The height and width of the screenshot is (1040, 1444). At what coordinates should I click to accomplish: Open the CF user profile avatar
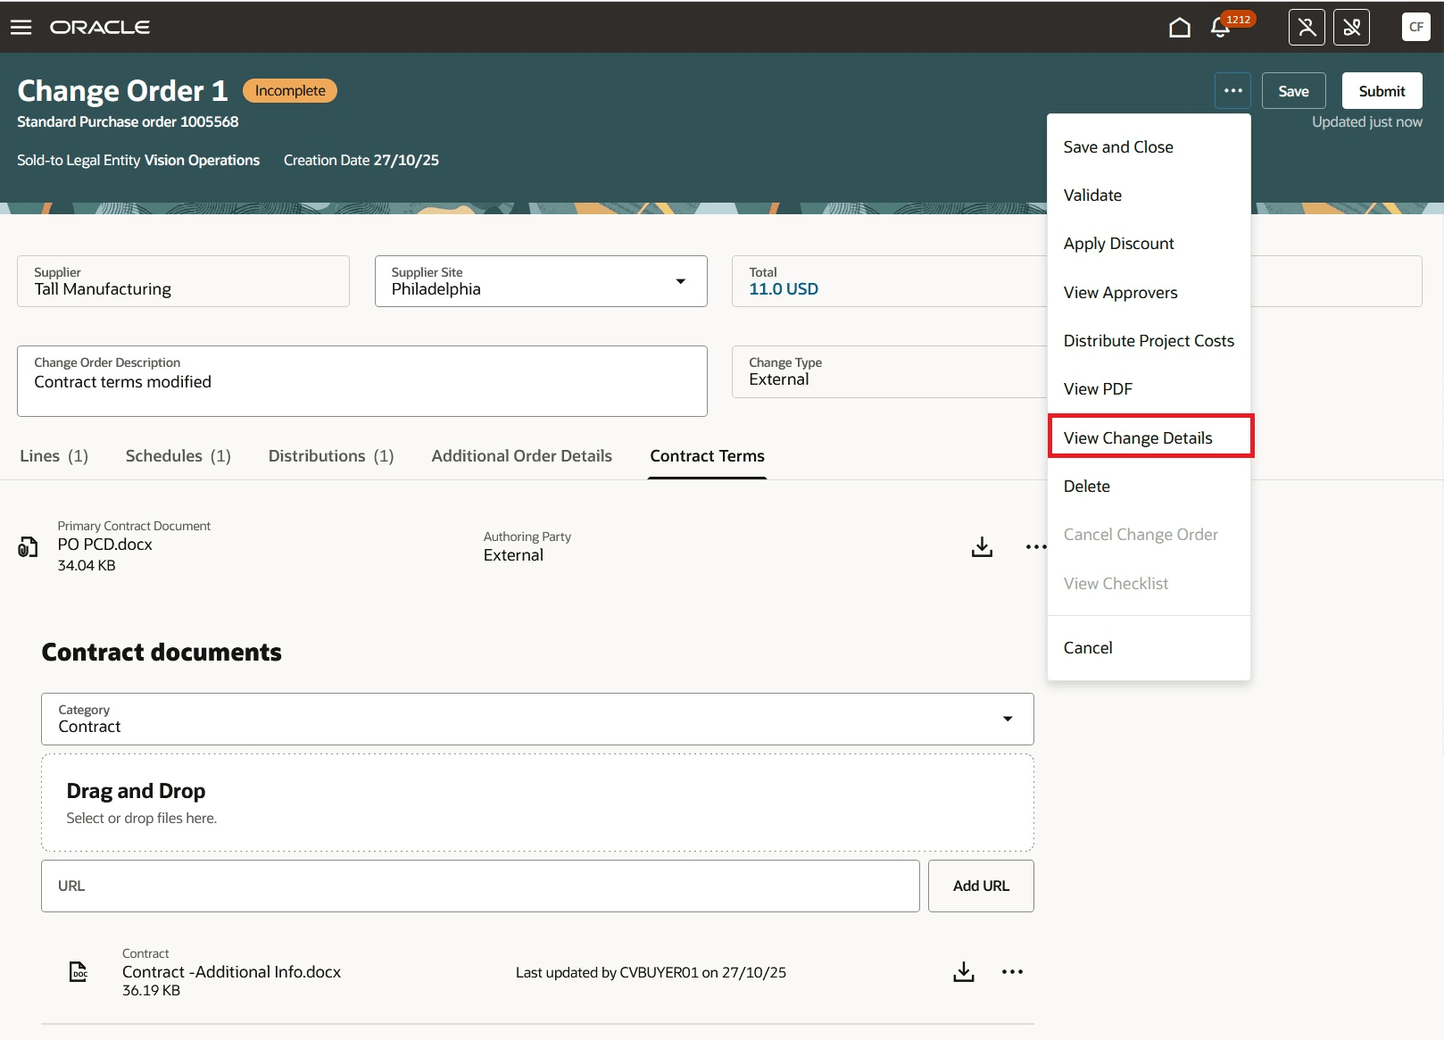[x=1415, y=27]
